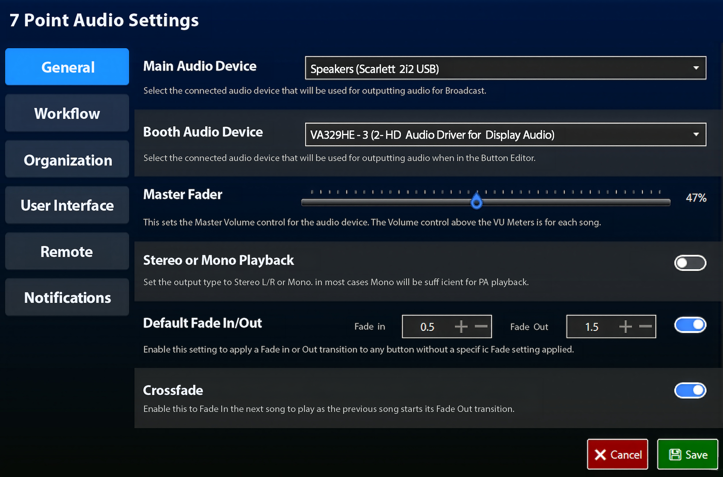The image size is (723, 477).
Task: Click the Master Fader slider handle
Action: tap(476, 201)
